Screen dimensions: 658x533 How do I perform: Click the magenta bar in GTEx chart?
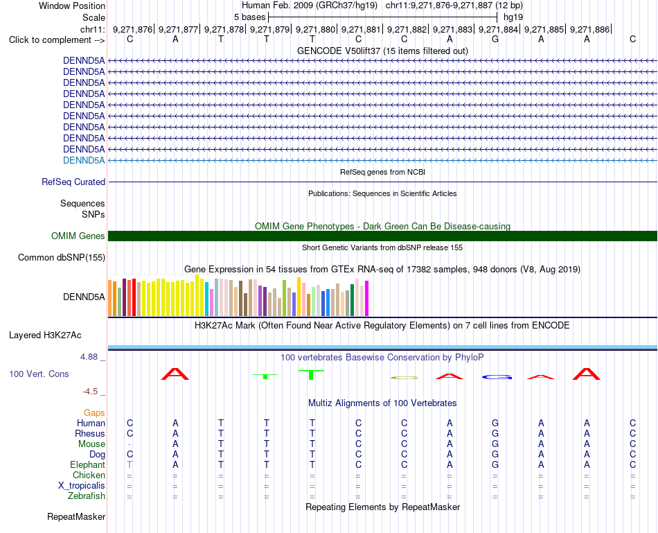(367, 298)
